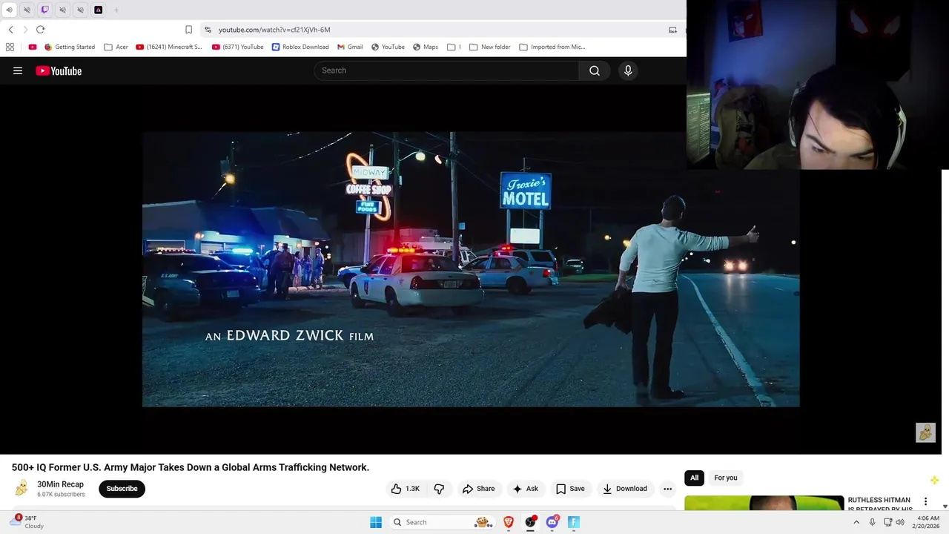Open the Gmail bookmark
This screenshot has width=949, height=534.
(350, 47)
